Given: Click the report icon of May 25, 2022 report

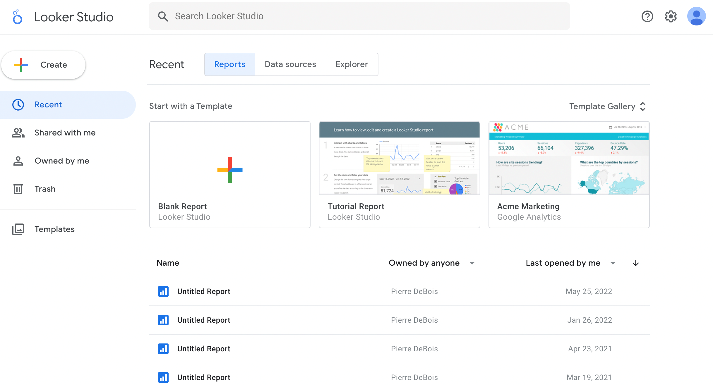Looking at the screenshot, I should click(163, 291).
